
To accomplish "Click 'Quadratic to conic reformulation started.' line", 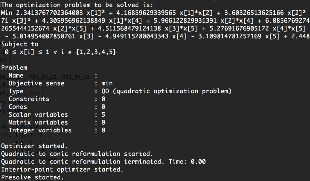I will tap(77, 154).
